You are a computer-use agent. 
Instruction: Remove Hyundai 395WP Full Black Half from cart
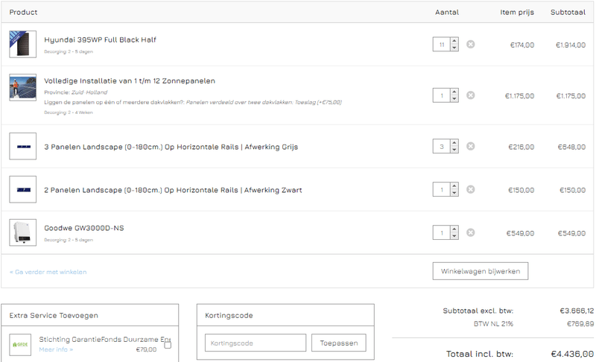click(x=470, y=45)
